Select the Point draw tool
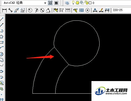Viewport: 131px width, 101px height. coord(2,94)
